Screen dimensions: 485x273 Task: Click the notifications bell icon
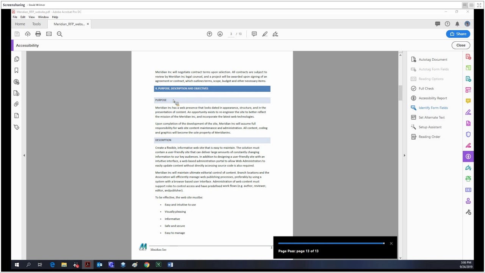(x=457, y=24)
